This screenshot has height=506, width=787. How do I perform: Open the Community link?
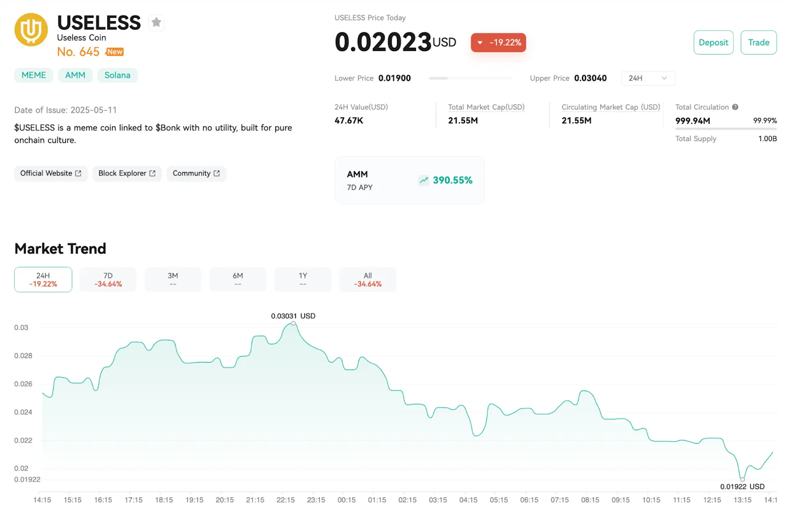tap(196, 173)
